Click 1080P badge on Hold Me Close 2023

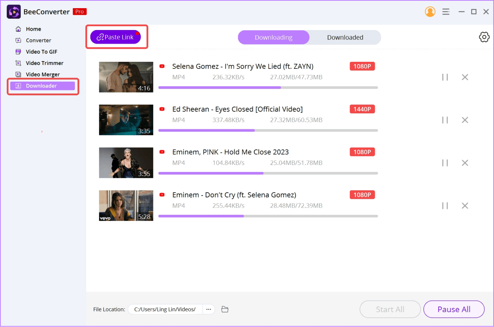tap(362, 152)
